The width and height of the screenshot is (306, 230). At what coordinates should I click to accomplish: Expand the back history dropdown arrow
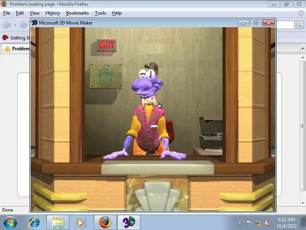(x=15, y=25)
